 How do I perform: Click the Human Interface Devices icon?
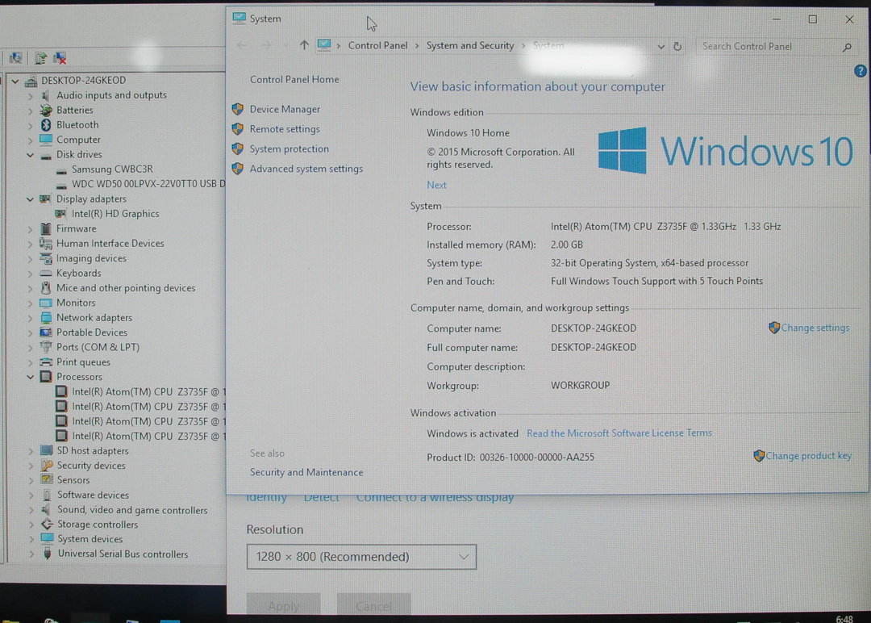46,244
